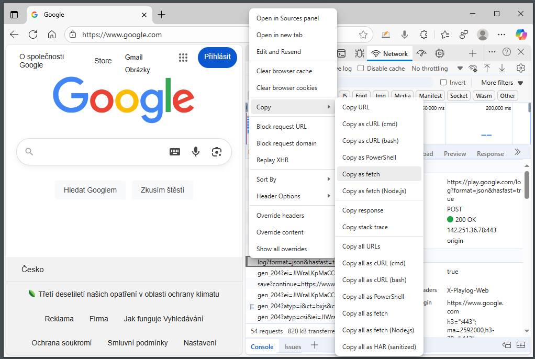Viewport: 535px width, 359px height.
Task: Choose Copy all as HAR (sanitized)
Action: (379, 347)
